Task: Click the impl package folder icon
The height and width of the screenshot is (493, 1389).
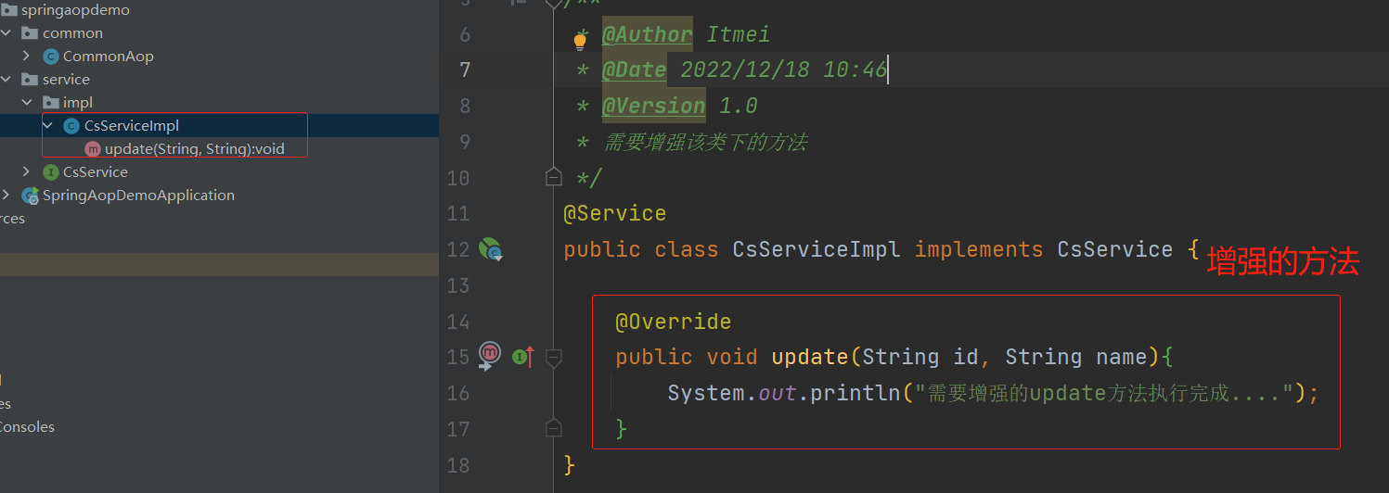Action: point(51,102)
